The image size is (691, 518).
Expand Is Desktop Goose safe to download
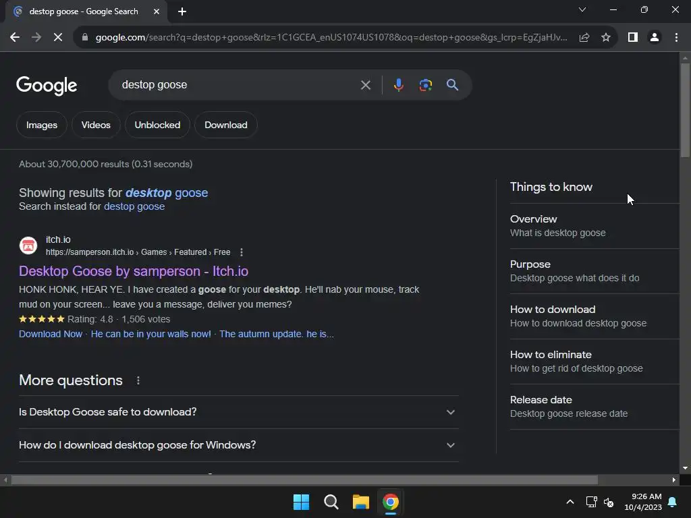pyautogui.click(x=238, y=412)
